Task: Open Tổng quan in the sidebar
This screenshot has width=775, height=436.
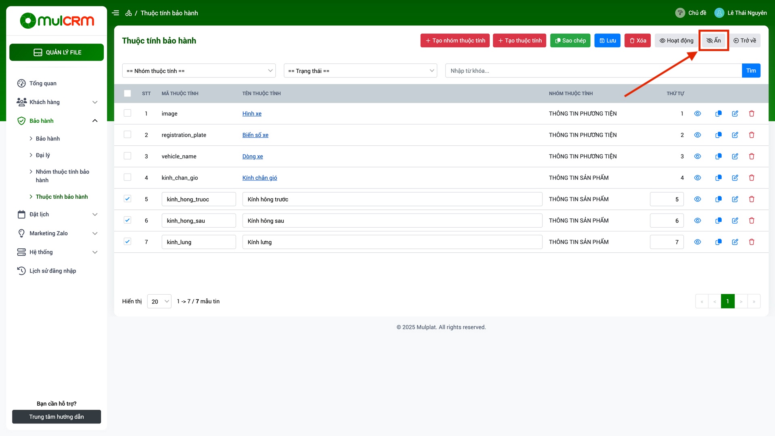Action: [x=43, y=83]
